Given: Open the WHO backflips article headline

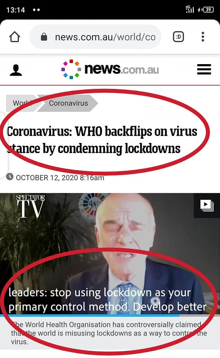Looking at the screenshot, I should click(102, 140).
